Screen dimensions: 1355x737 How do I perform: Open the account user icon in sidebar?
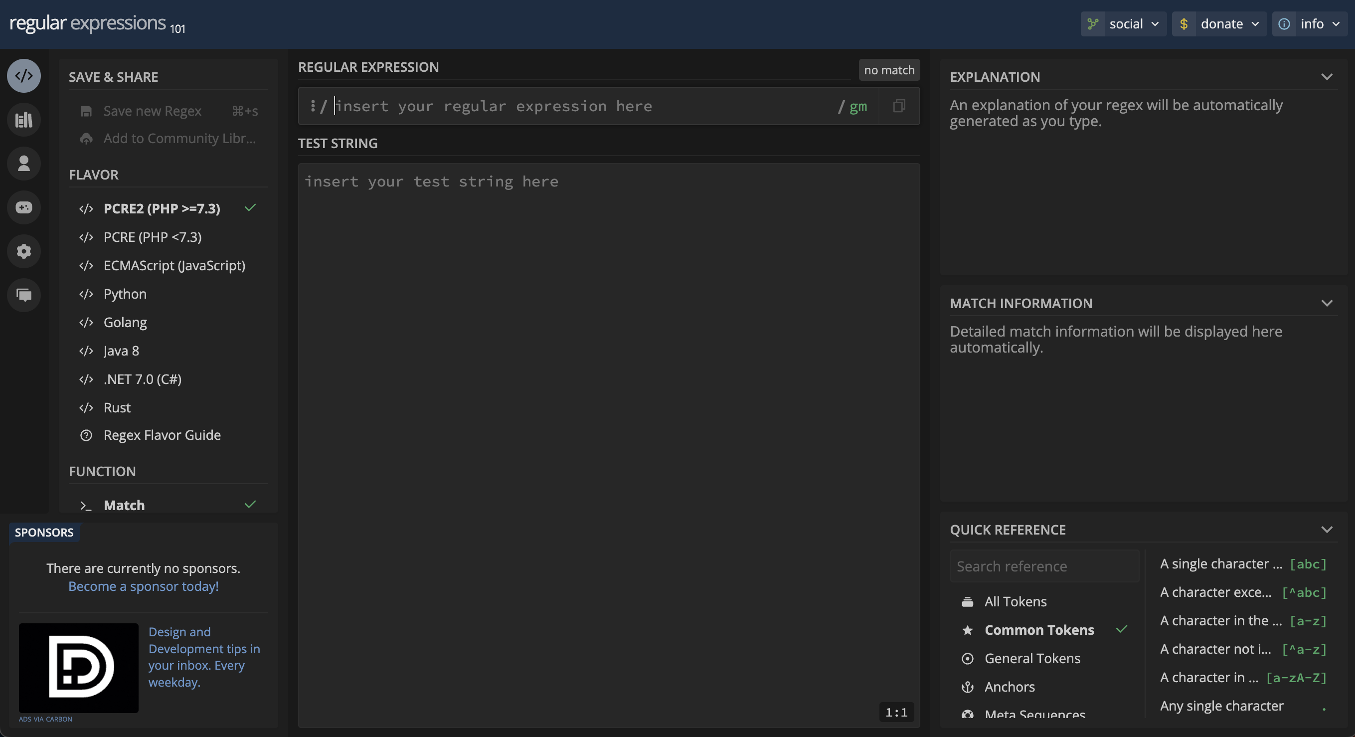23,164
